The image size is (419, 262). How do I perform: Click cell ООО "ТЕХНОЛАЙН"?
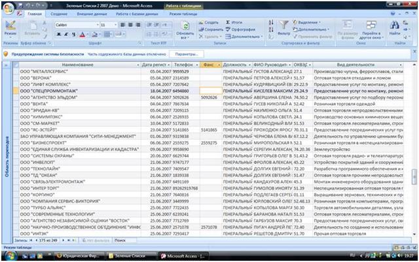[x=80, y=169]
